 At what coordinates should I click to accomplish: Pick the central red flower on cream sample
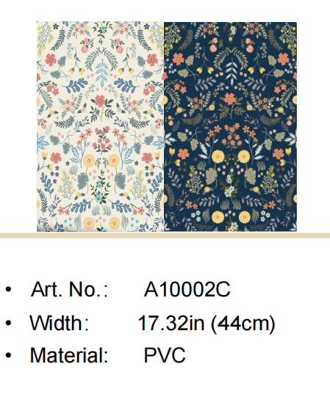coord(100,101)
